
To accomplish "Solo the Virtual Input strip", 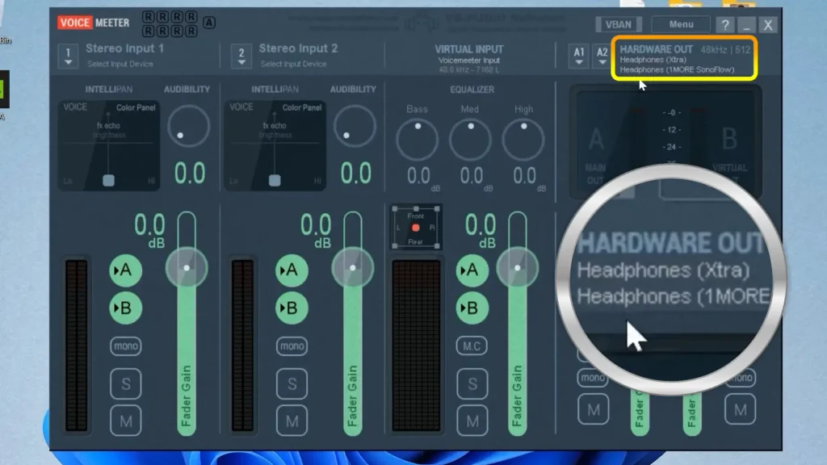I will [472, 383].
